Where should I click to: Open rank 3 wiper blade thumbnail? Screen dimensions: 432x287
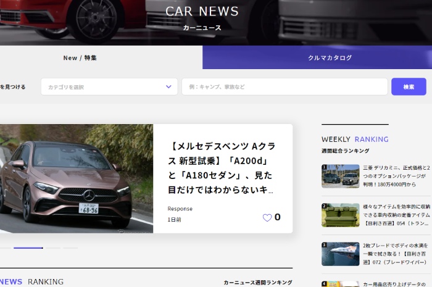[x=341, y=254]
